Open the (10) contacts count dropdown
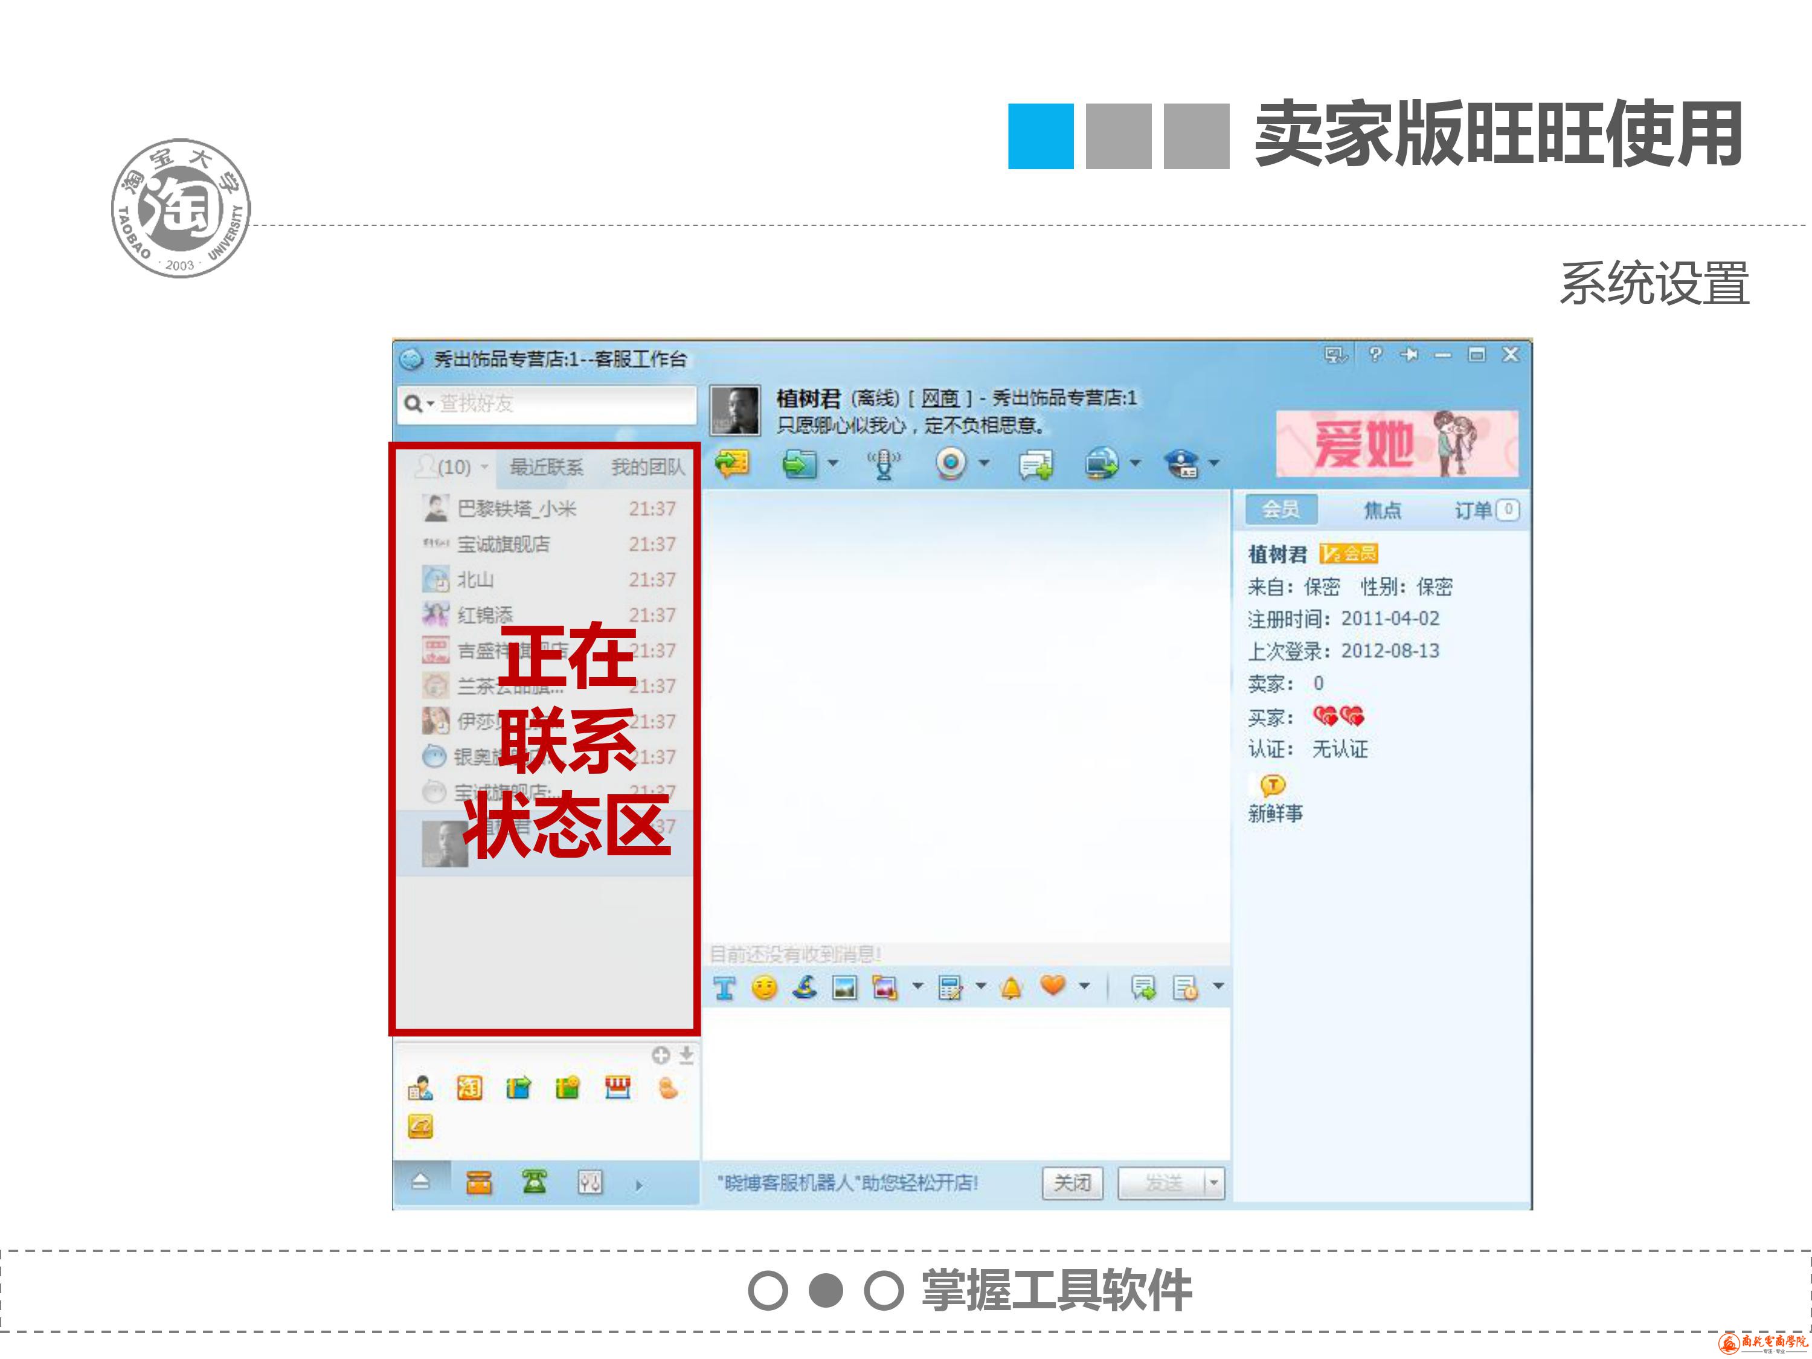This screenshot has height=1359, width=1812. coord(453,467)
